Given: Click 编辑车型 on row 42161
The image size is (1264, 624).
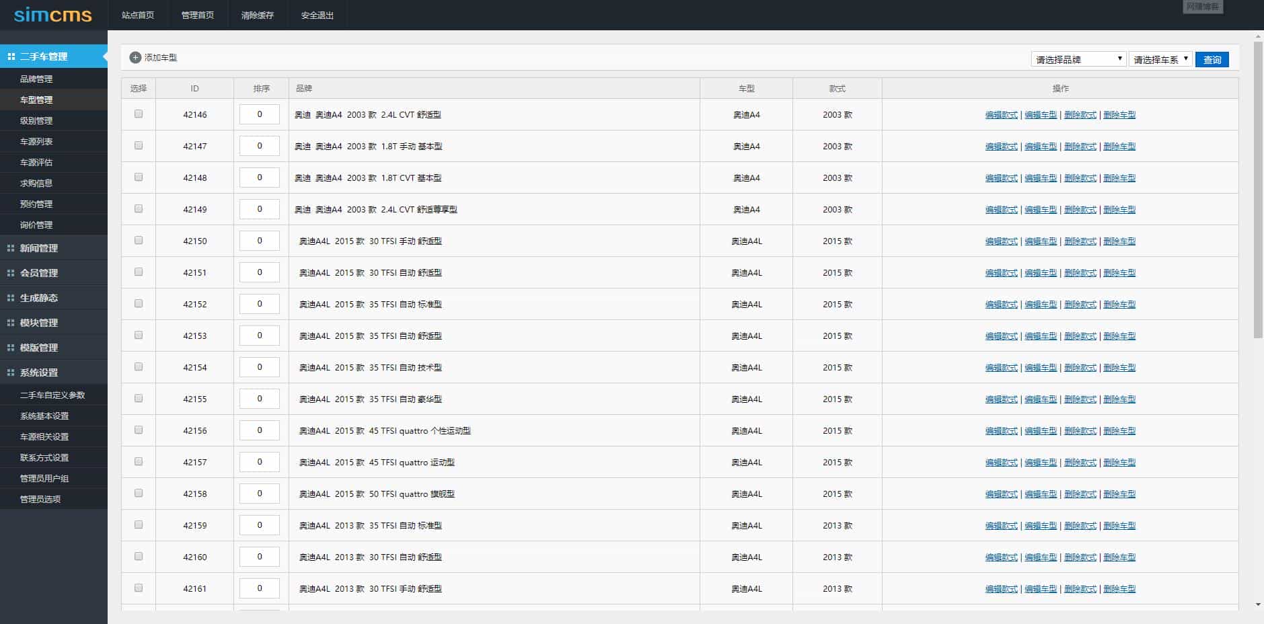Looking at the screenshot, I should pyautogui.click(x=1041, y=589).
